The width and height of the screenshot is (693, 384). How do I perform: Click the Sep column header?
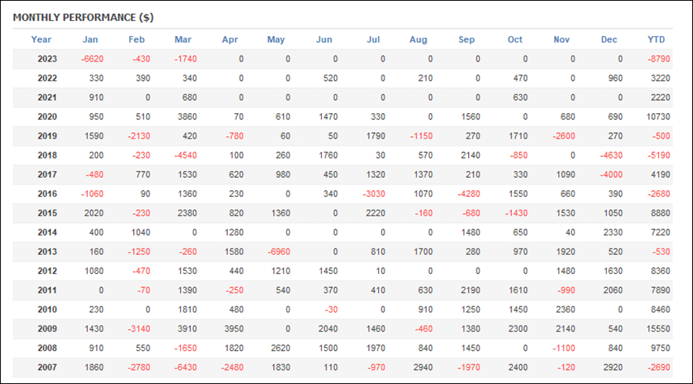click(x=467, y=39)
